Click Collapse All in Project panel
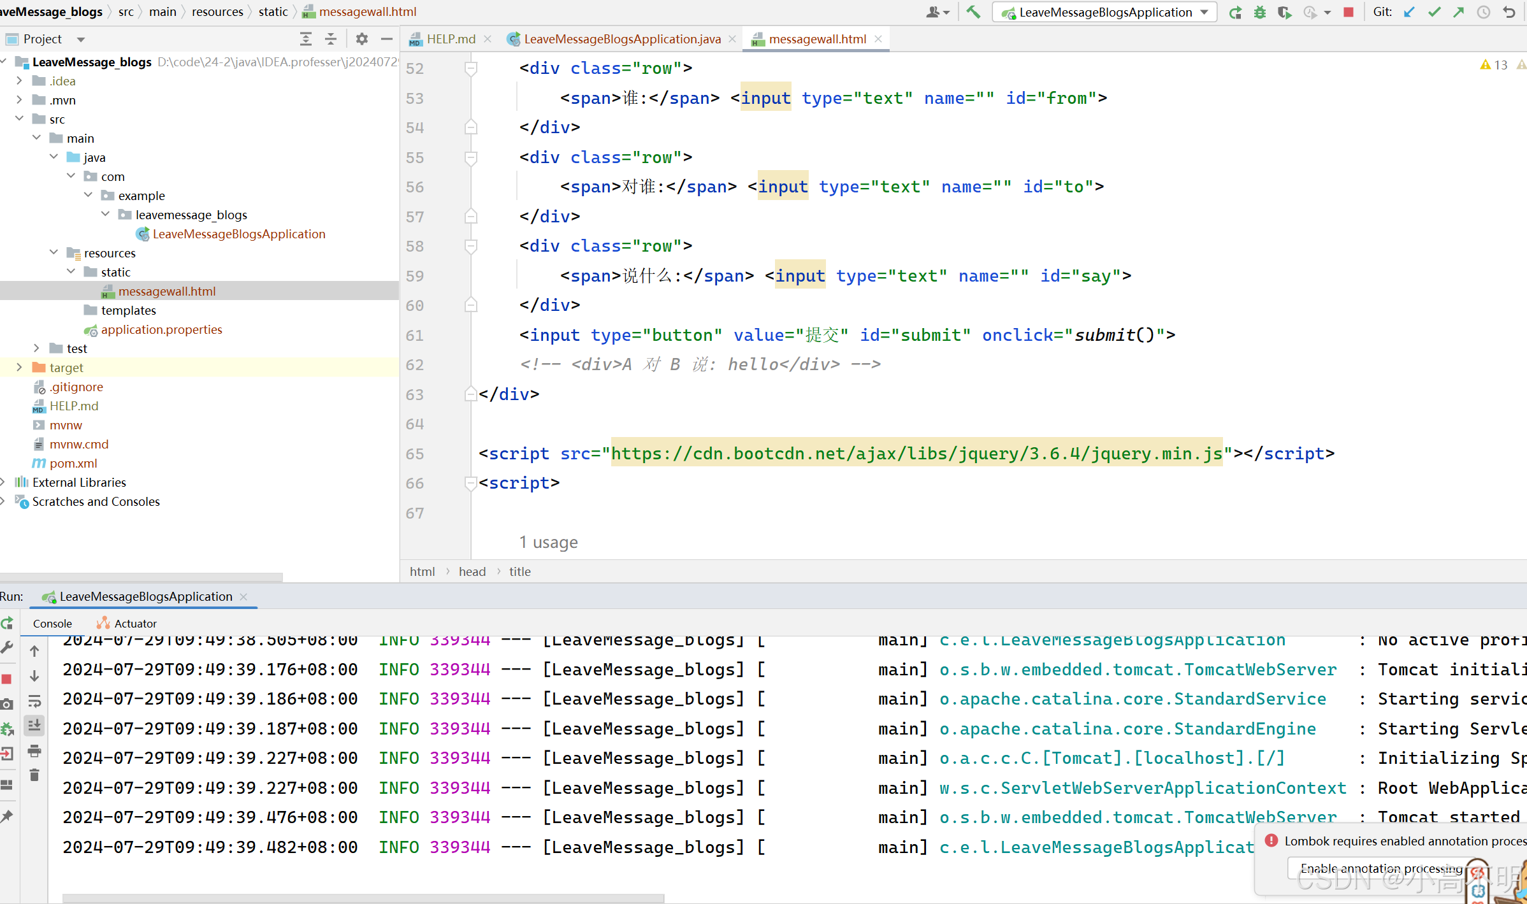Image resolution: width=1527 pixels, height=904 pixels. (x=331, y=39)
